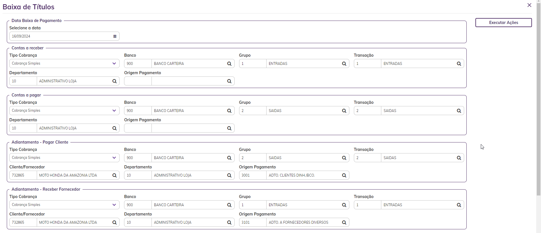Search Banco in Adiantamento Receber Fornecedor

click(229, 205)
